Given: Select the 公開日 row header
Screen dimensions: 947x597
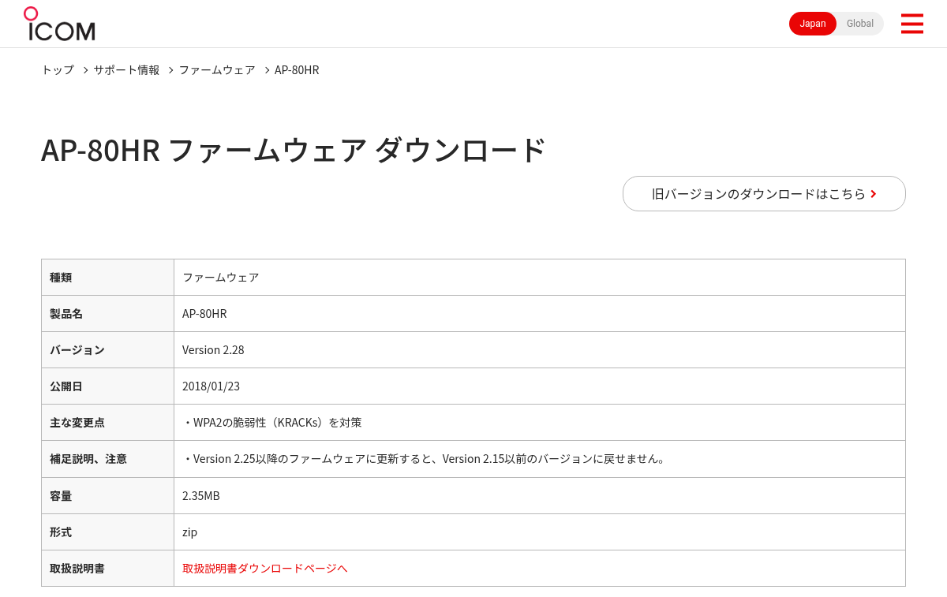Looking at the screenshot, I should [107, 386].
